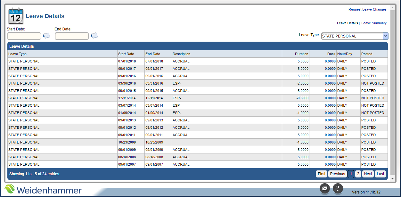Click the Previous page button
The width and height of the screenshot is (401, 197).
pyautogui.click(x=337, y=174)
